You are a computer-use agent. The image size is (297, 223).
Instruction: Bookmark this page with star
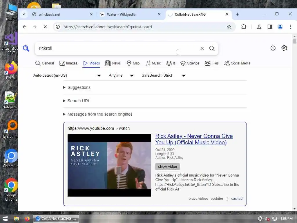point(229,27)
